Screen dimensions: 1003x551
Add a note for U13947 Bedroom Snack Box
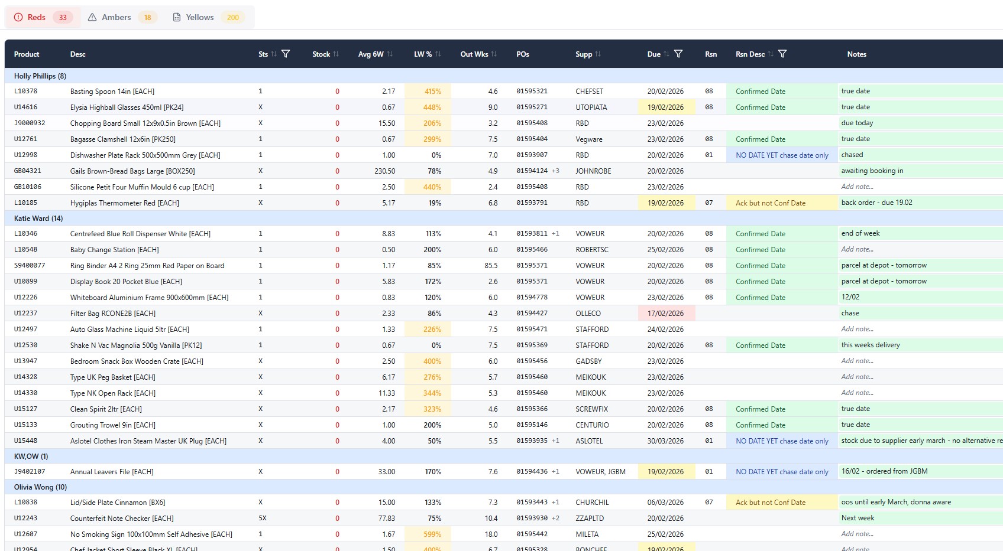click(920, 361)
